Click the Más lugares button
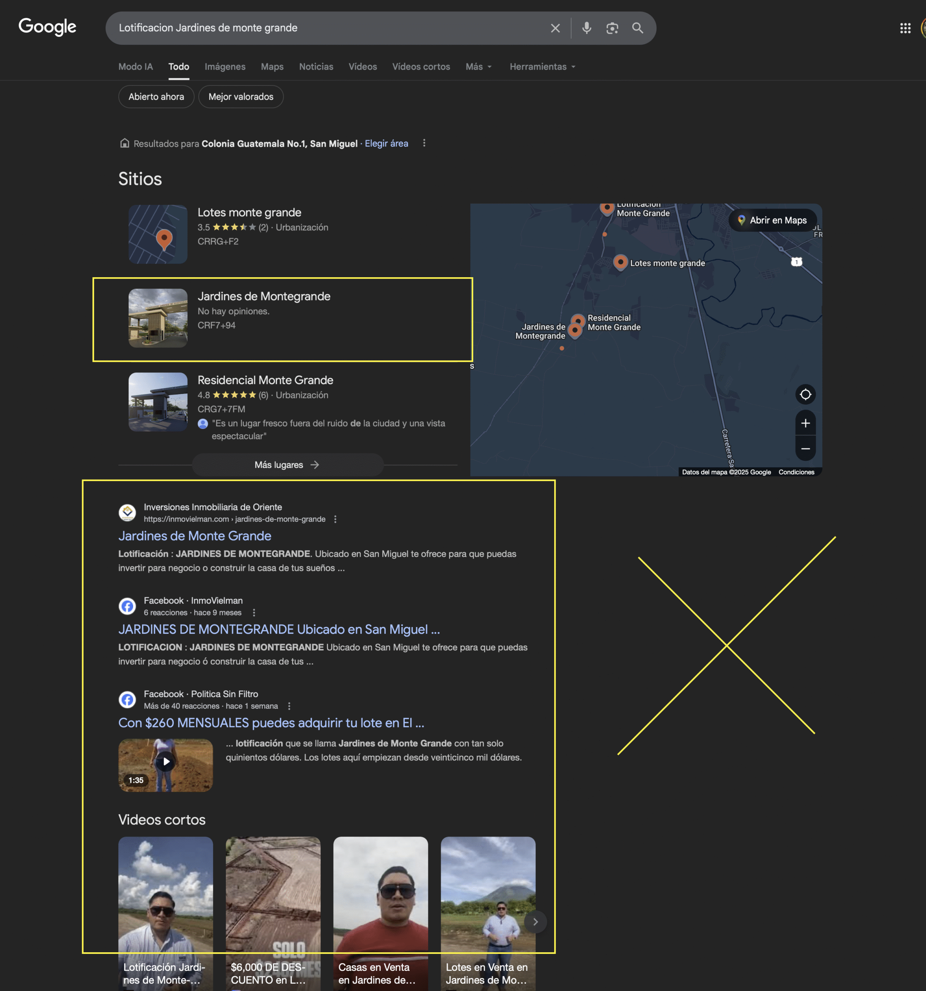 tap(288, 465)
